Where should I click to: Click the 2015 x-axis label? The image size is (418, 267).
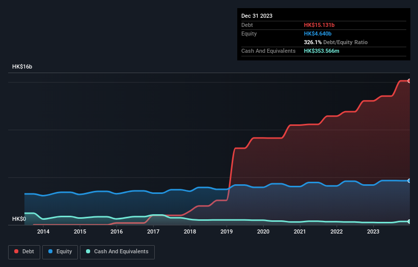pyautogui.click(x=80, y=231)
